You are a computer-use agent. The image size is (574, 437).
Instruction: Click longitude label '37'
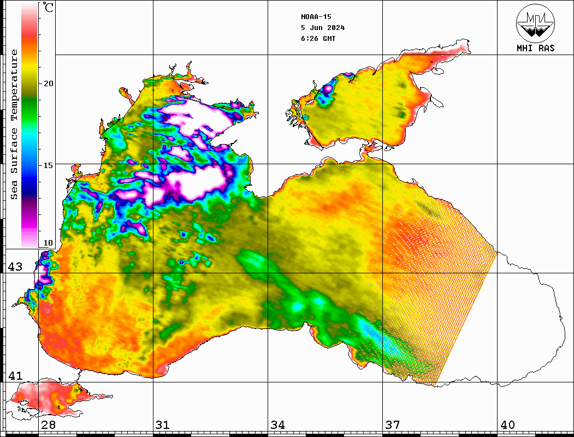click(393, 425)
